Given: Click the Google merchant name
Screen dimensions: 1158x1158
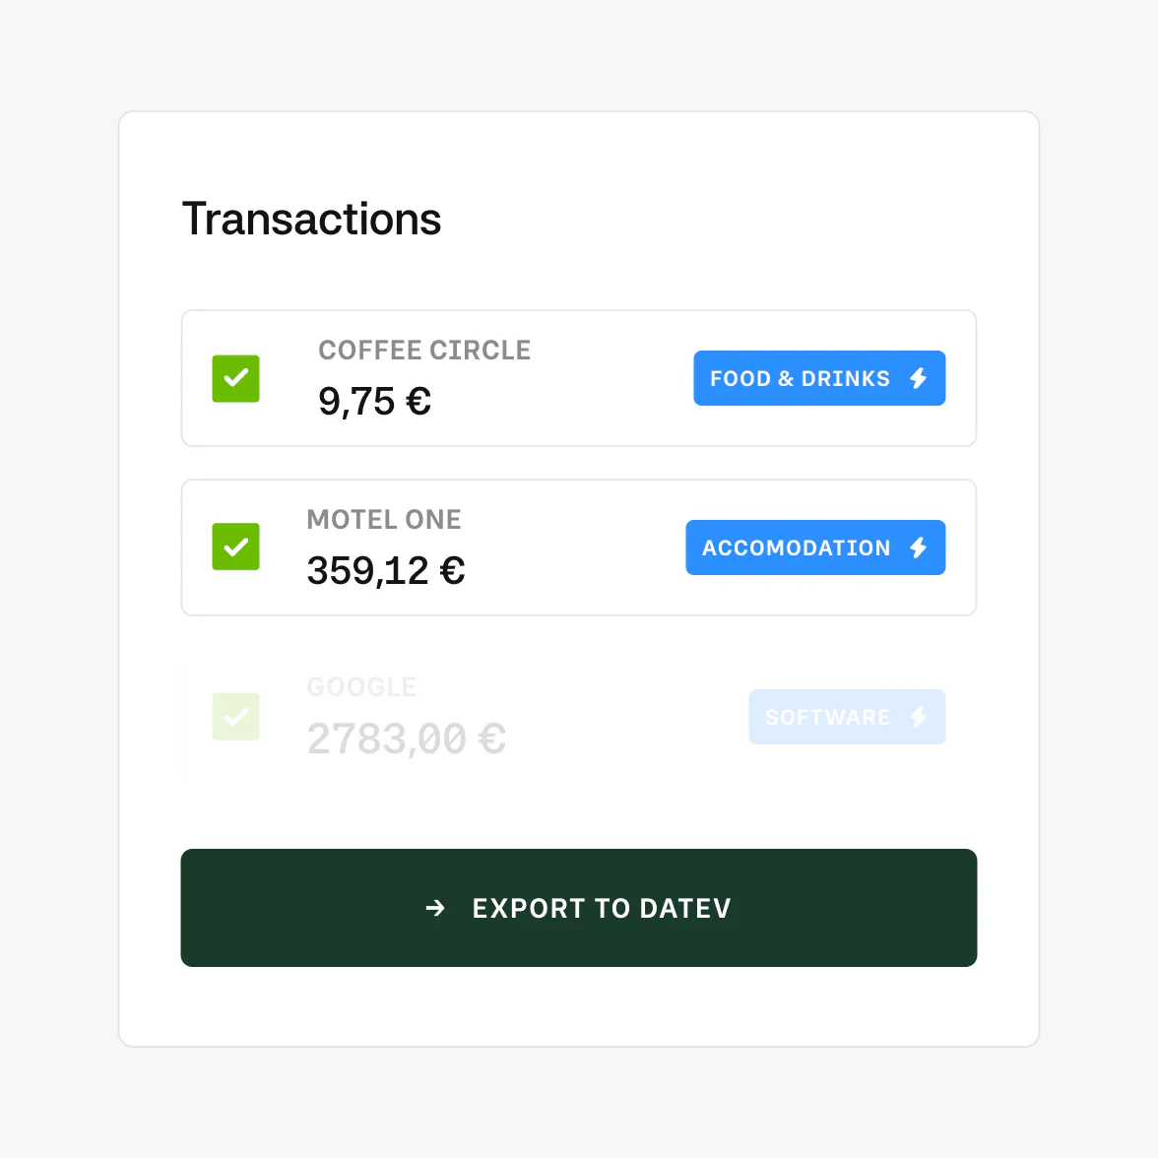Looking at the screenshot, I should (361, 687).
